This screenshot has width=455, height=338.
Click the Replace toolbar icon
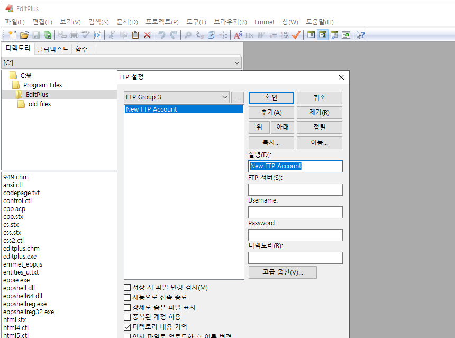200,35
